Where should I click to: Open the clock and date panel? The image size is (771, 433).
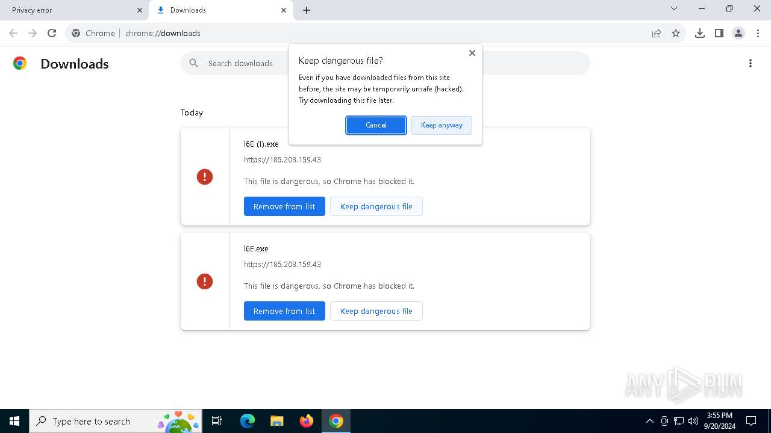coord(719,421)
